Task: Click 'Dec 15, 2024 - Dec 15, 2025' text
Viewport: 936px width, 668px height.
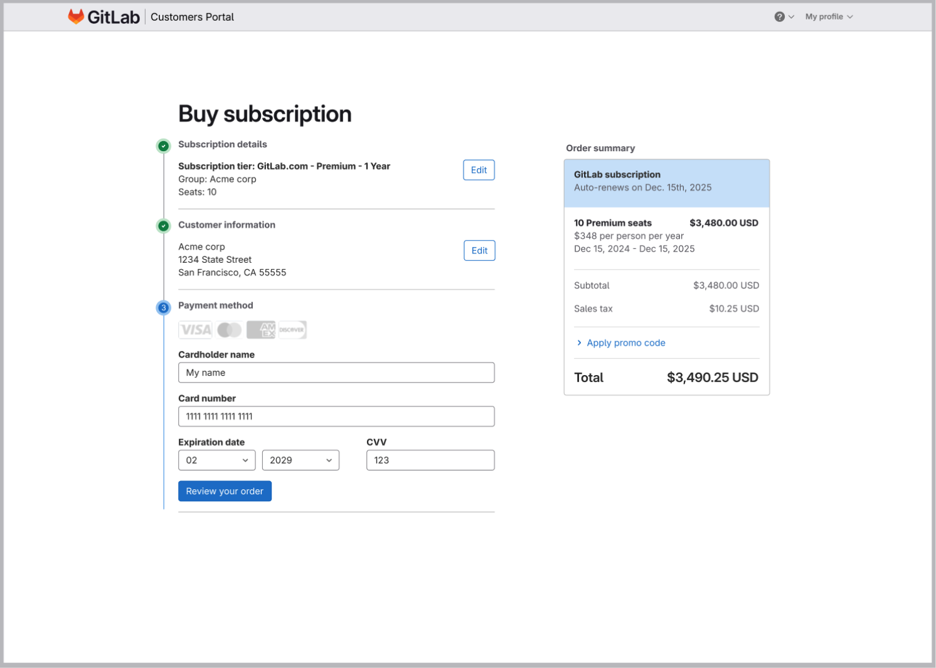Action: pyautogui.click(x=634, y=248)
